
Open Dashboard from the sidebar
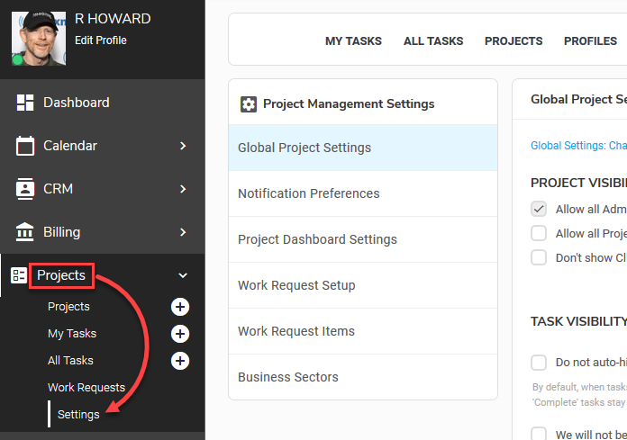pos(76,103)
